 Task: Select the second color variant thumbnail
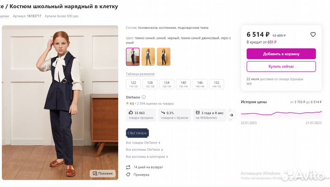coord(148,57)
